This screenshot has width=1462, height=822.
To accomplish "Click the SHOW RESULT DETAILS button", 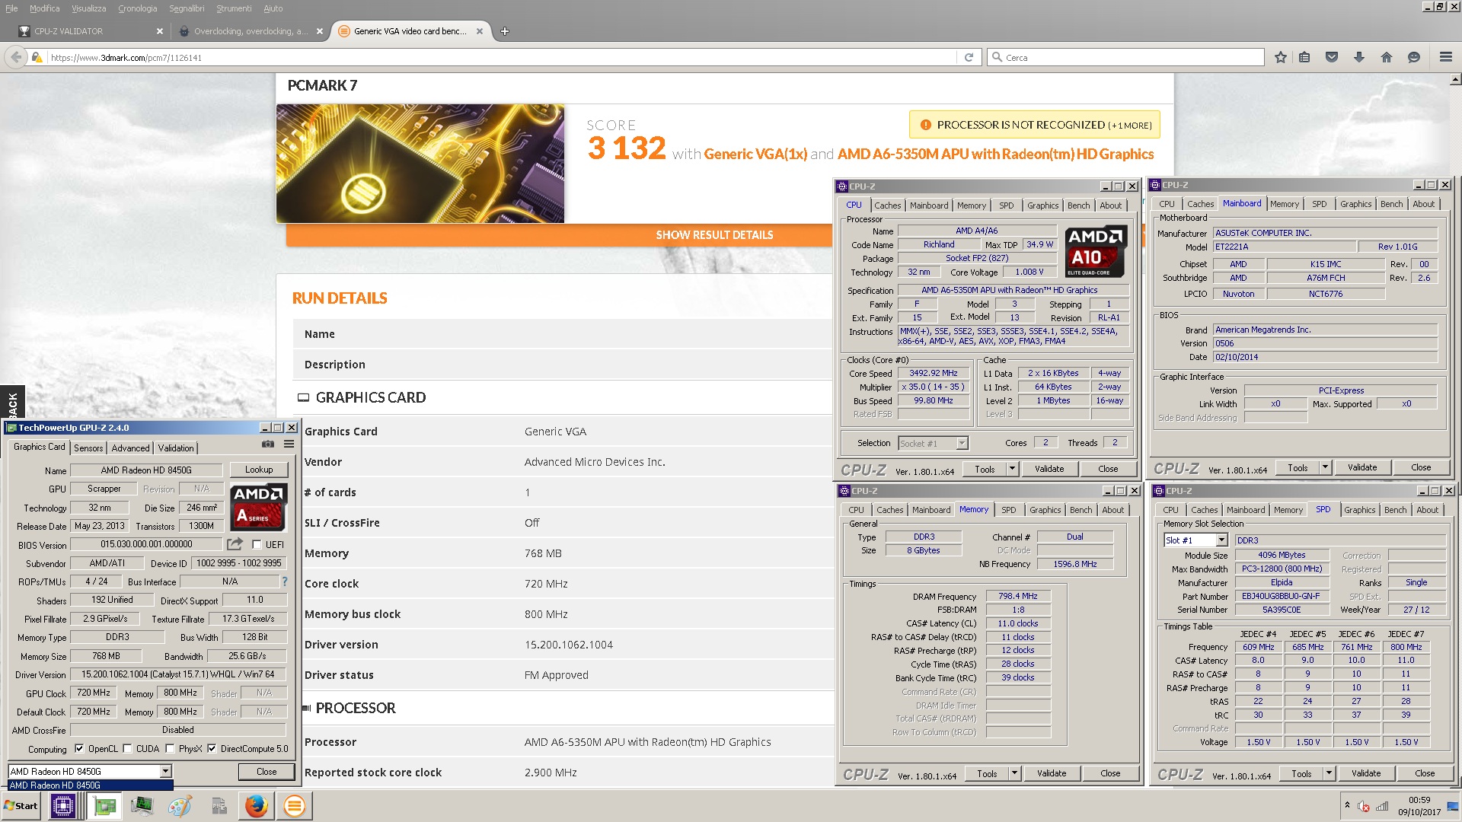I will pyautogui.click(x=714, y=235).
